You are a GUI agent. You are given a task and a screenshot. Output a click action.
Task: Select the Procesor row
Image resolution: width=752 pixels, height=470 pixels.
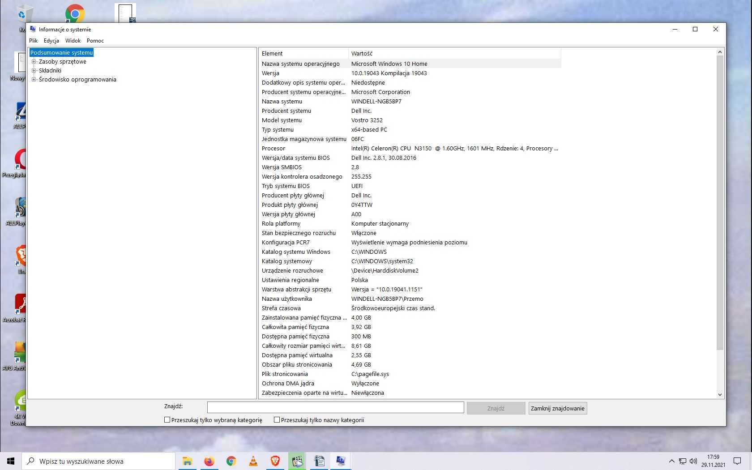[x=410, y=149]
